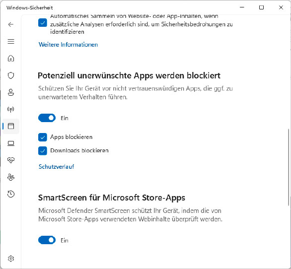Open Device security laptop icon
Image resolution: width=291 pixels, height=269 pixels.
click(11, 143)
